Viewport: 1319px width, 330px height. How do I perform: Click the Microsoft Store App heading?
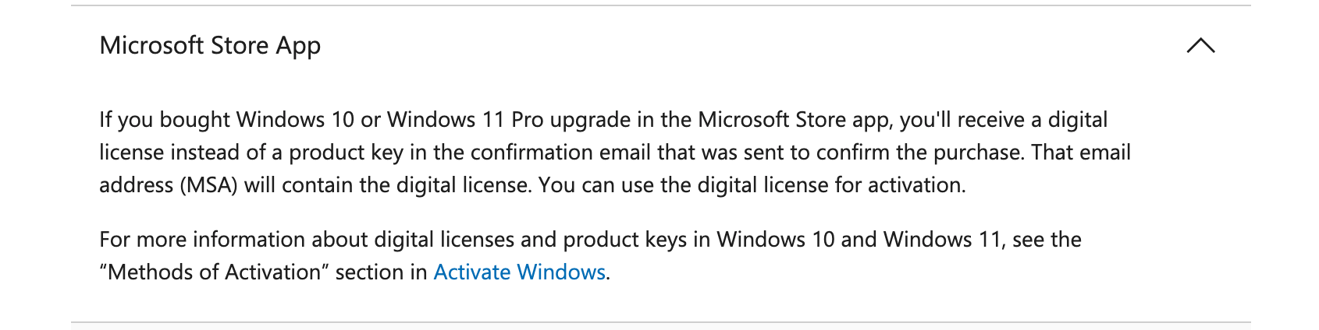coord(210,46)
